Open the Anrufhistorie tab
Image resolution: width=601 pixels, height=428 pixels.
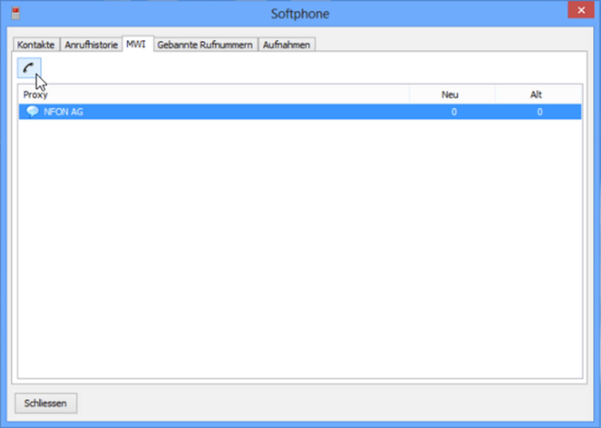(91, 45)
